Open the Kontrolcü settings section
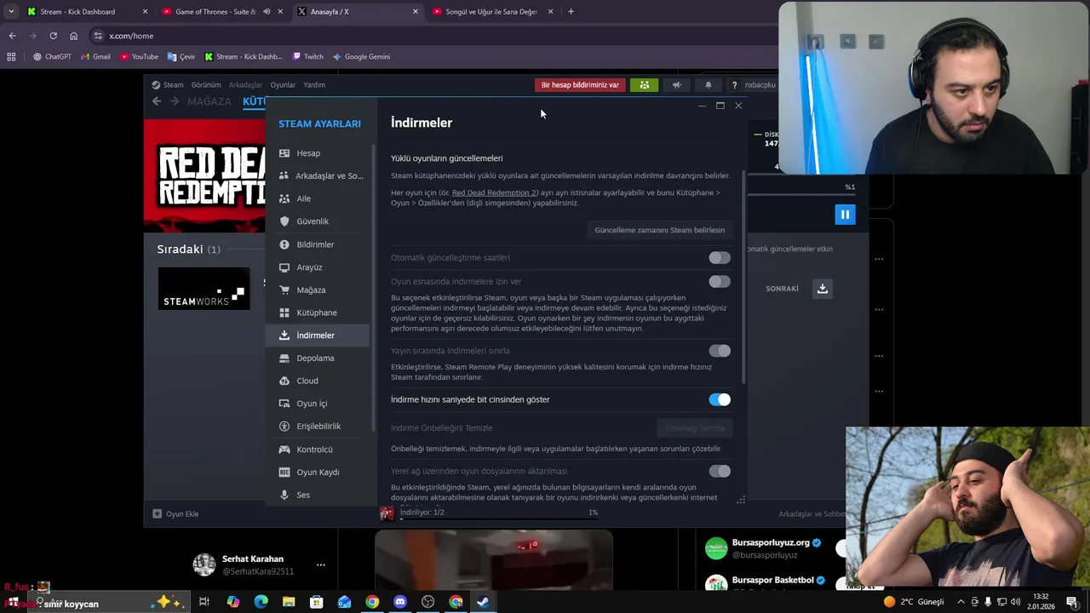Viewport: 1090px width, 613px height. (318, 450)
